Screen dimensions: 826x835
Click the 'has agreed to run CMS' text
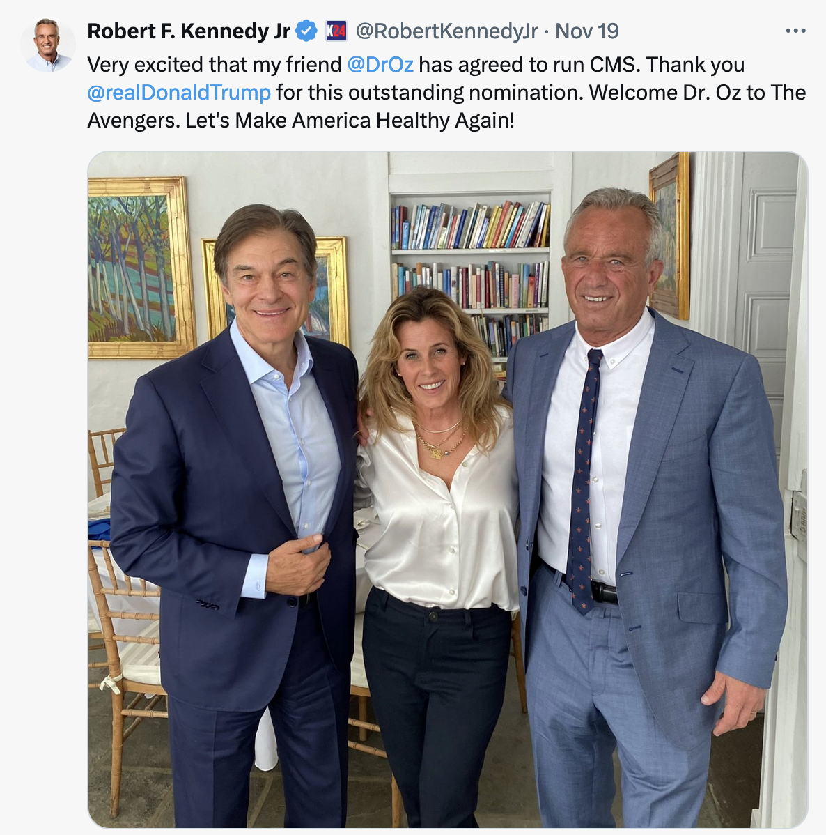(529, 64)
